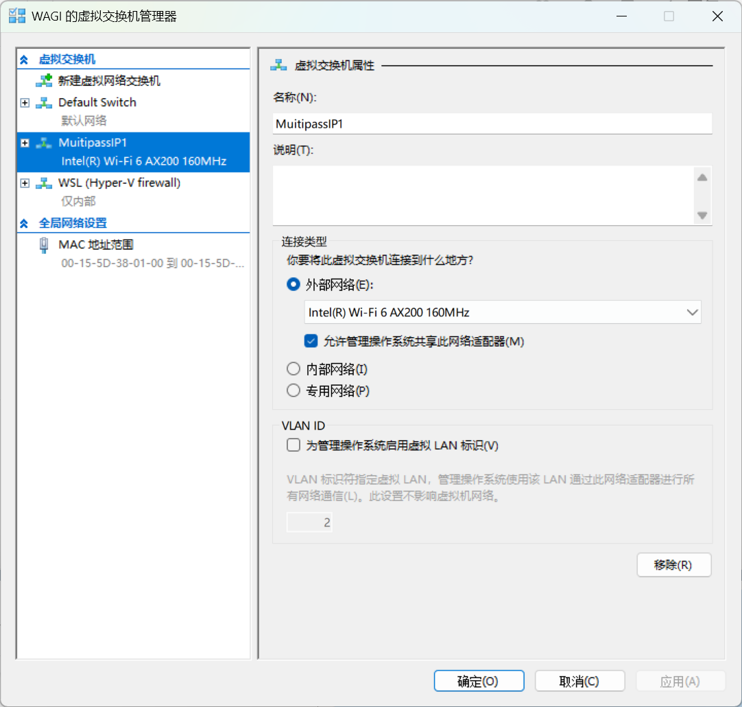Viewport: 742px width, 707px height.
Task: Collapse the 虚拟交换机 section chevron
Action: (x=24, y=60)
